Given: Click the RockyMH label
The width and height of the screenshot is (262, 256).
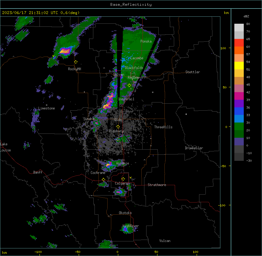Looking at the screenshot, I should pos(74,69).
